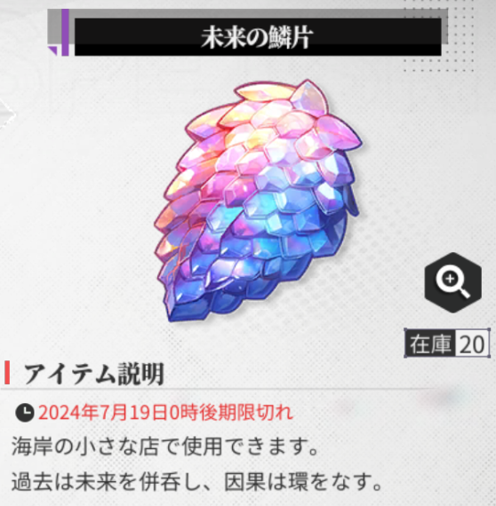Click the purple vertical accent bar
Viewport: 496px width, 506px height.
click(65, 32)
